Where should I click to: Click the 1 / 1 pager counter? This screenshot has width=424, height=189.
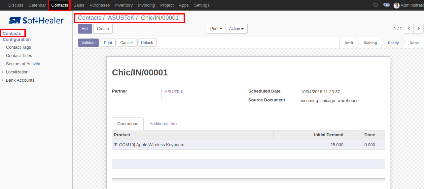[398, 29]
